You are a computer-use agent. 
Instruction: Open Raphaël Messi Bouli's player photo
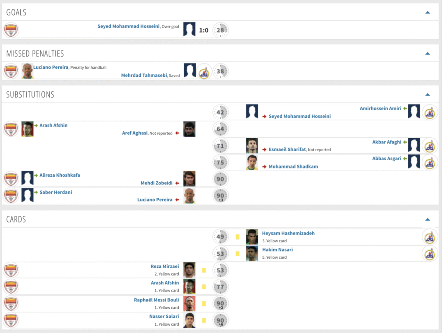[189, 304]
